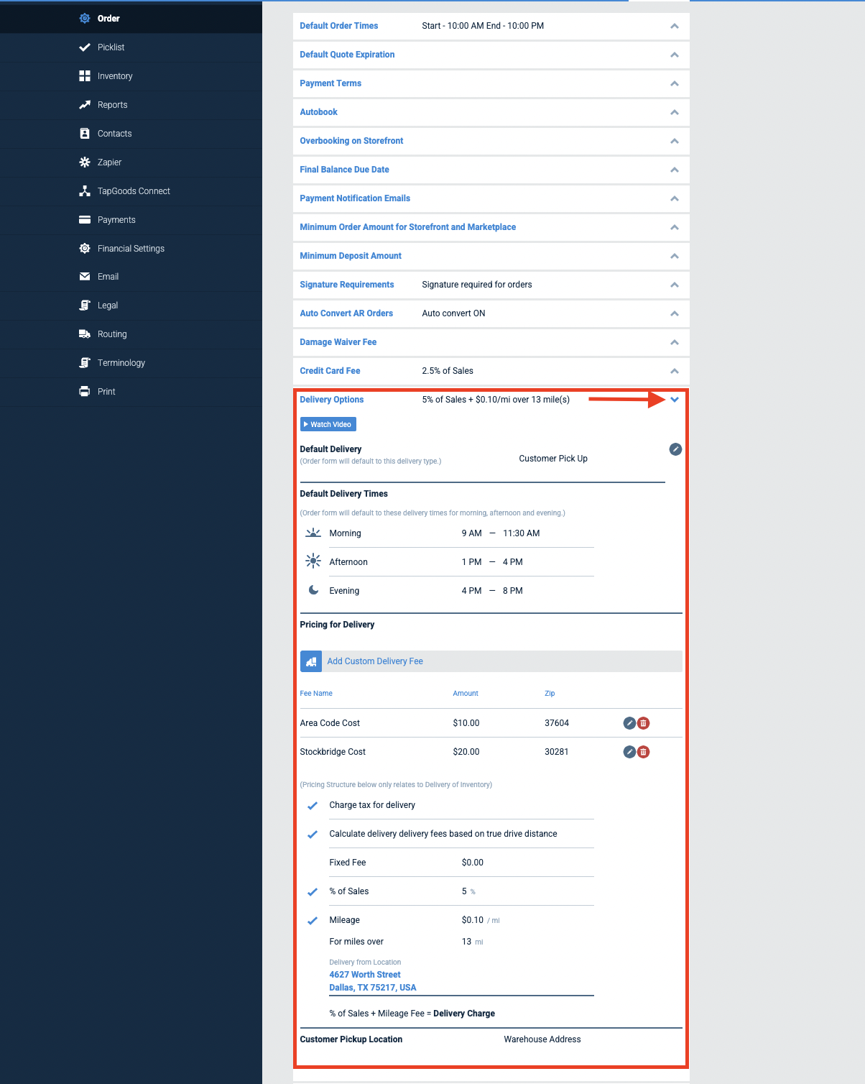Uncheck the Mileage pricing option

pos(312,920)
